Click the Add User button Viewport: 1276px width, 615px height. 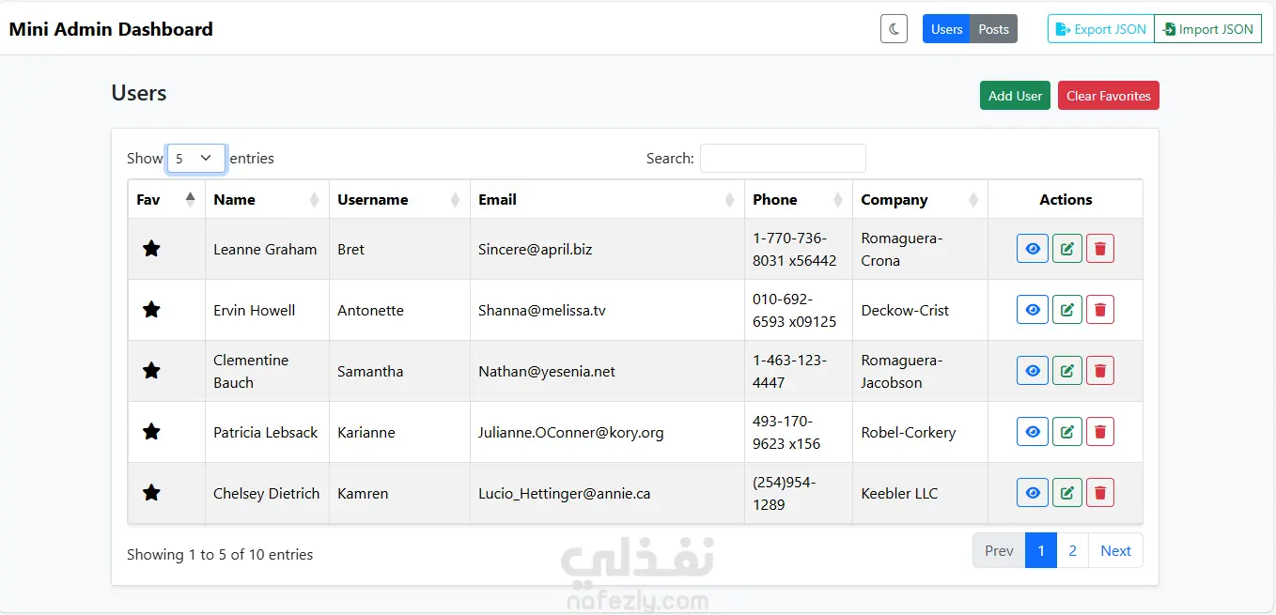tap(1015, 96)
